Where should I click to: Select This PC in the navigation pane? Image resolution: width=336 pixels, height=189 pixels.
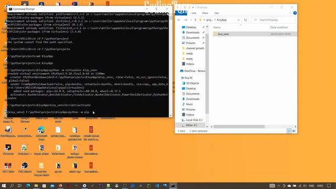(x=188, y=78)
